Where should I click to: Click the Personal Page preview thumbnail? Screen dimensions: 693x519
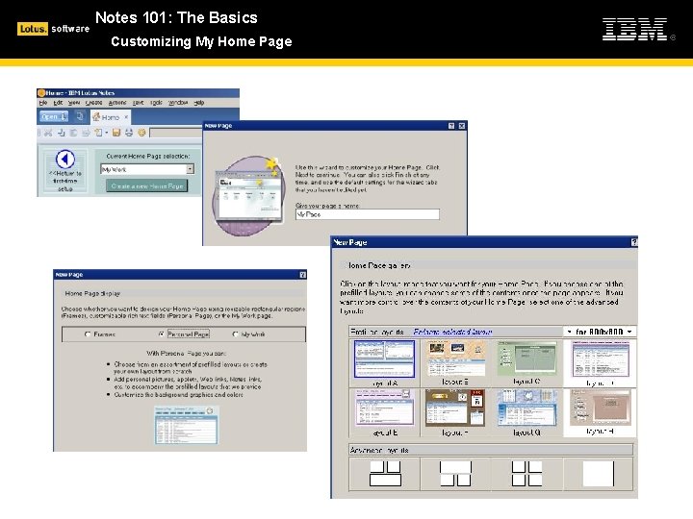click(186, 425)
